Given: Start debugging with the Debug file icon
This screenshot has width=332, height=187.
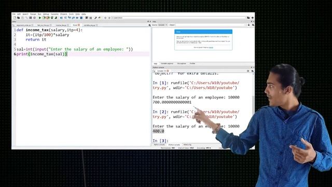Looking at the screenshot, I should tap(61, 18).
